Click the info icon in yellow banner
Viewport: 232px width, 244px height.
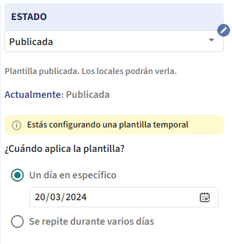pos(17,125)
